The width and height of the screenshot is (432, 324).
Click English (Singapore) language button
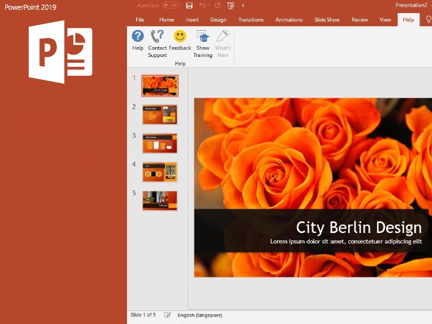[200, 315]
